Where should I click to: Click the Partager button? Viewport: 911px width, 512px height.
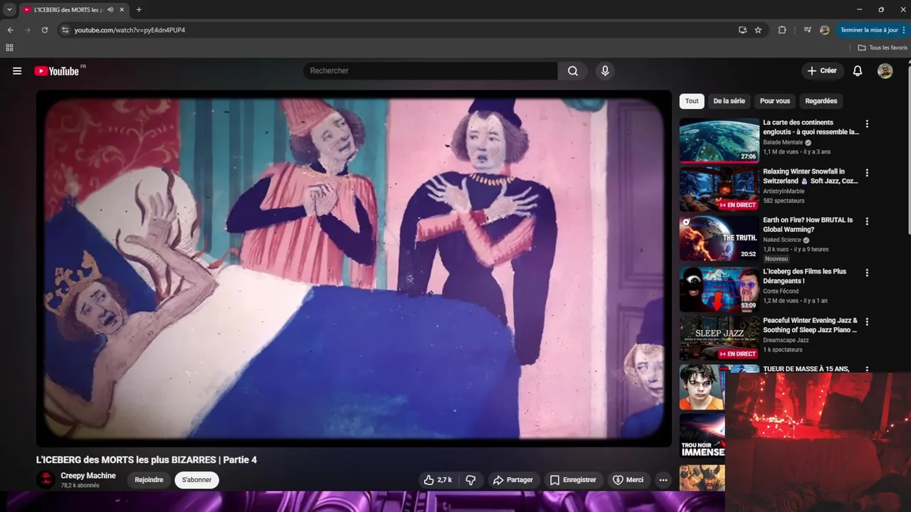point(512,480)
